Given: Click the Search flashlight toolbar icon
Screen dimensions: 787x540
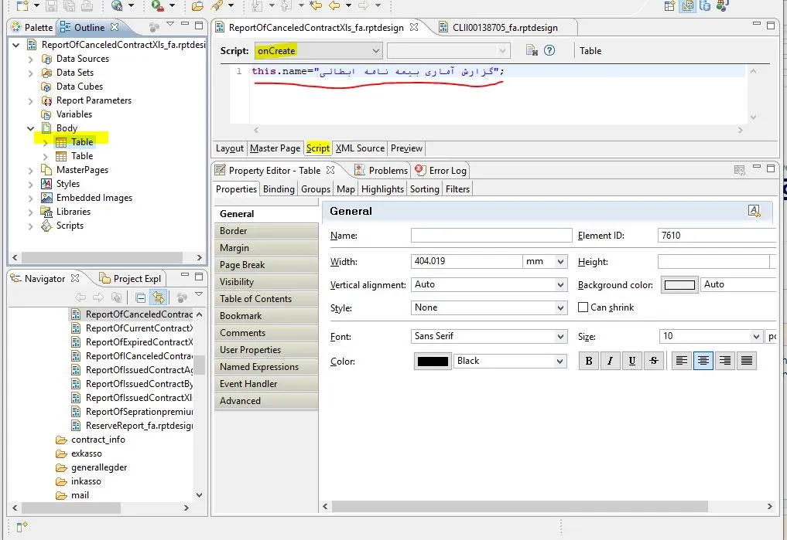Looking at the screenshot, I should pos(217,5).
